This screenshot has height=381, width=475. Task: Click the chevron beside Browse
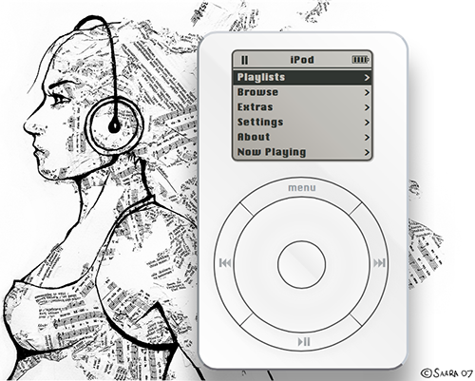[367, 92]
